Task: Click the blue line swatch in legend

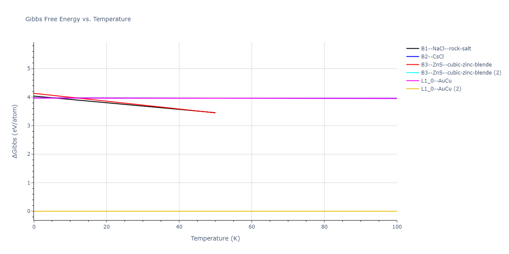Action: pos(413,57)
